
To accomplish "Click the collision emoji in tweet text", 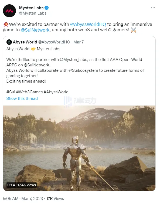I will point(6,24).
